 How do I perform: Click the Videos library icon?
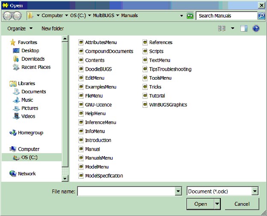[16, 116]
